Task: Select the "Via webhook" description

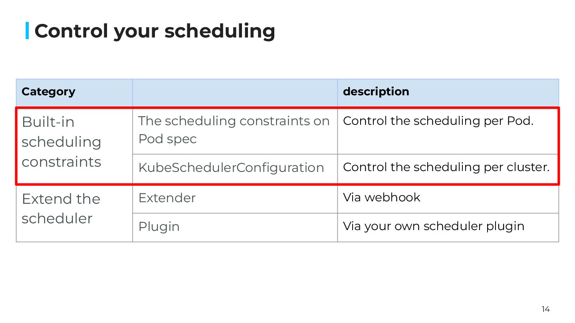Action: (381, 197)
